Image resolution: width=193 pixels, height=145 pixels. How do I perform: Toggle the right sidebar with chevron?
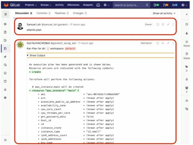pos(187,14)
